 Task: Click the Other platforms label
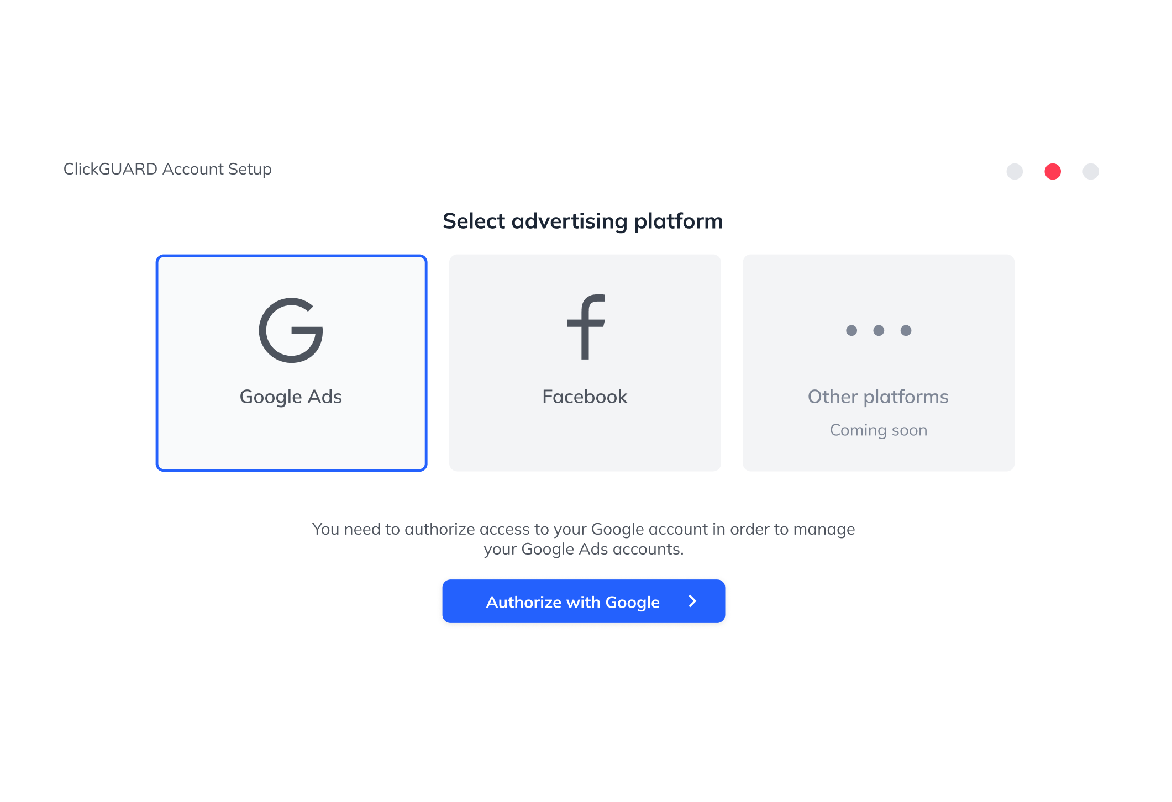pos(878,397)
